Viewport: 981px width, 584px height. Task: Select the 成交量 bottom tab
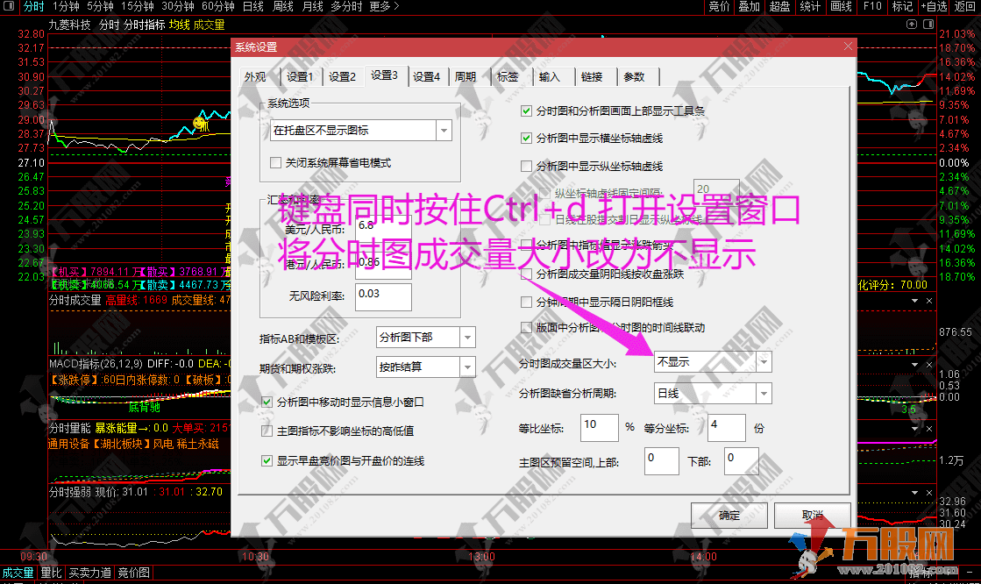click(18, 573)
